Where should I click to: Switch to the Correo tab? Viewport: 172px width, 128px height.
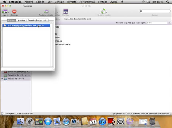coord(11,20)
